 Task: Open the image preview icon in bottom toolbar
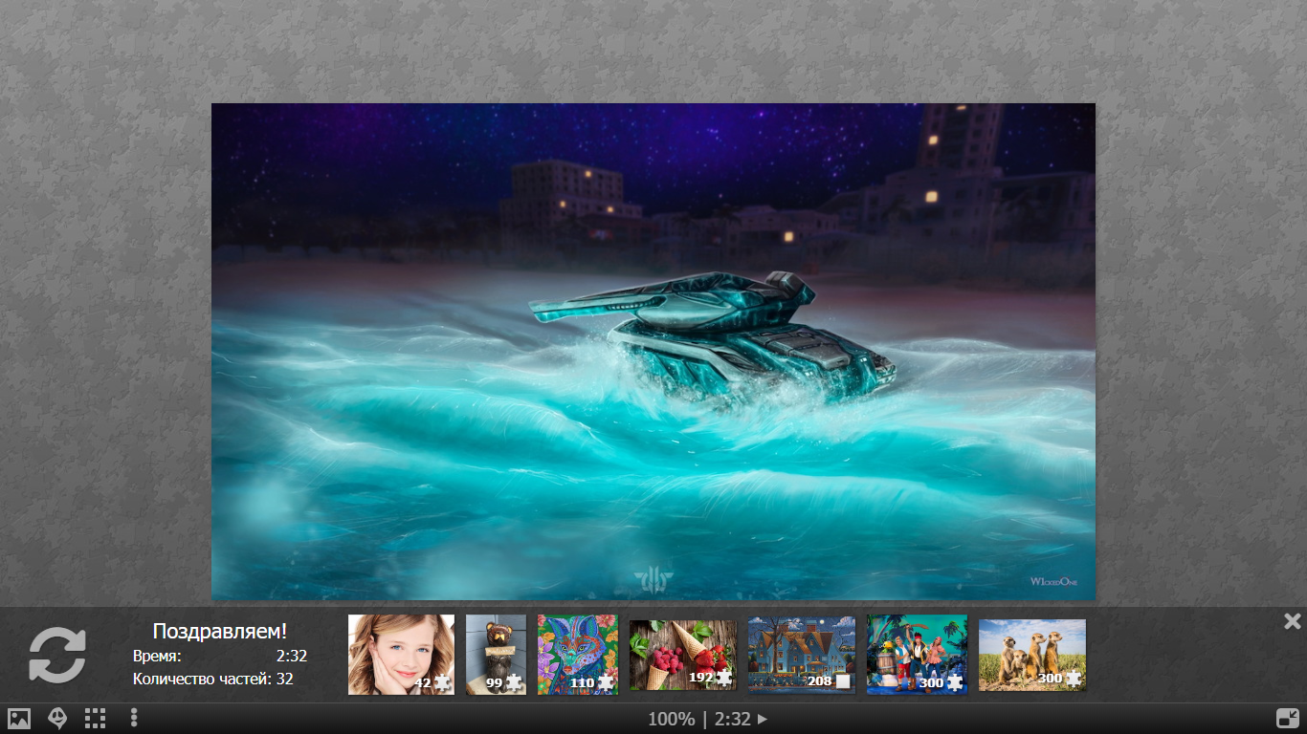pyautogui.click(x=19, y=719)
